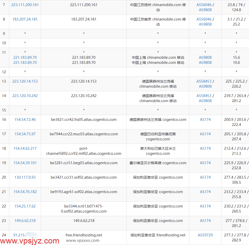Select hostname be3621.ccr42.fra05.atlas.cogentco.com
249x245 pixels.
click(x=84, y=120)
